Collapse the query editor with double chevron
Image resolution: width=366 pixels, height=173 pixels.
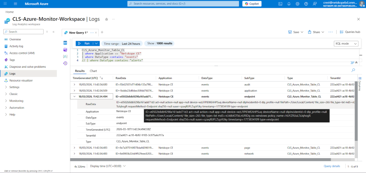[356, 63]
